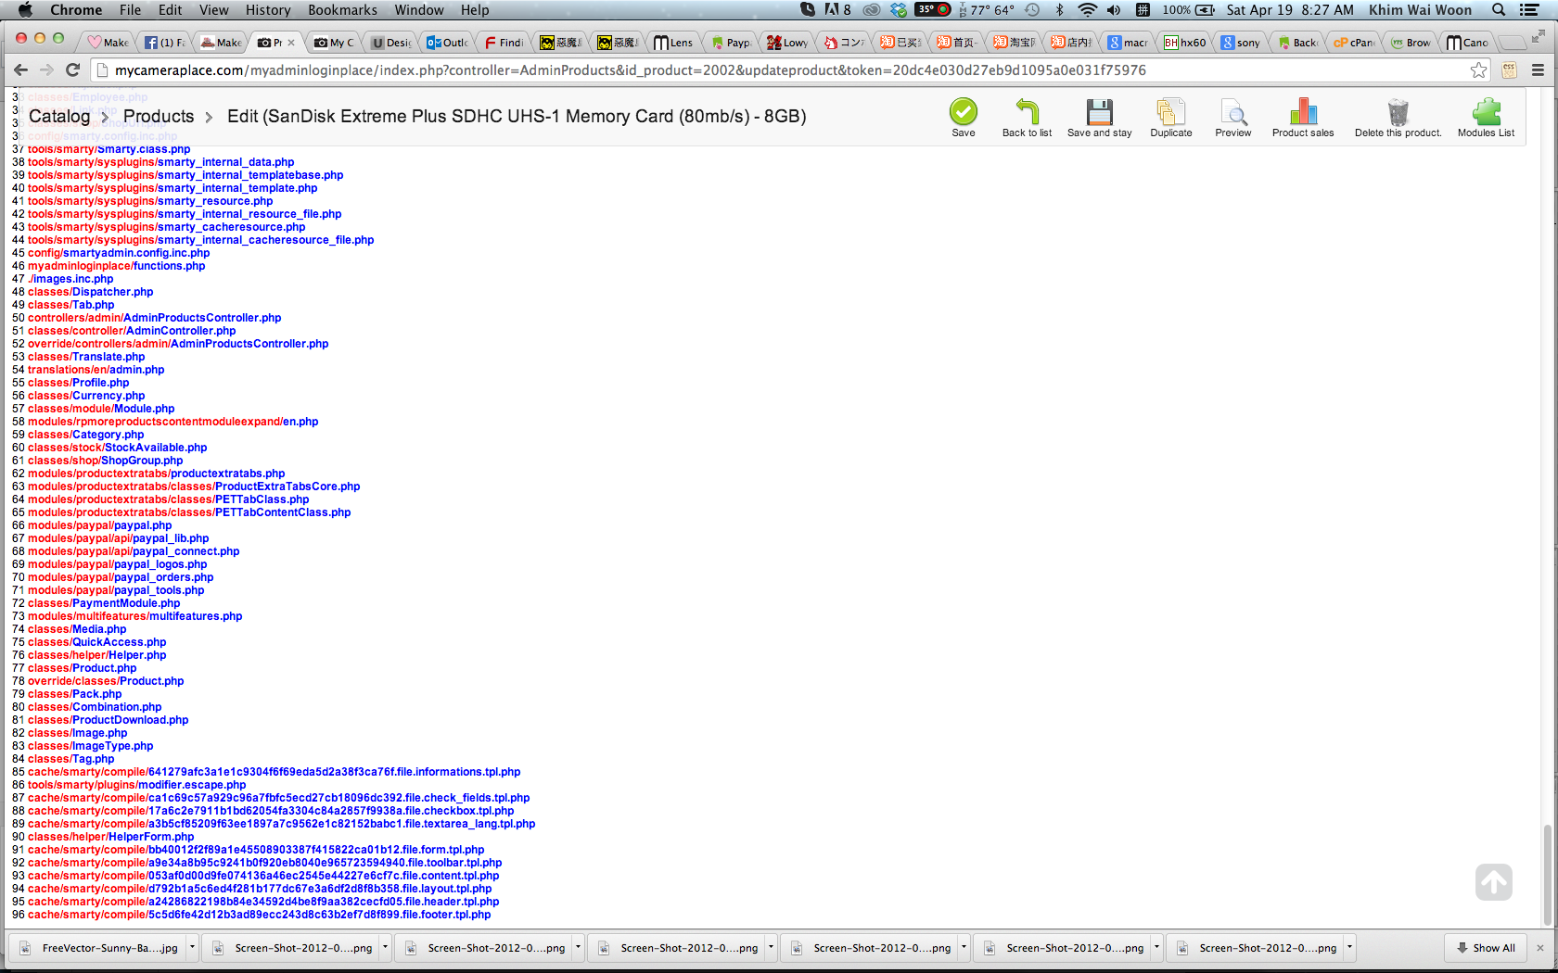Switch to the Outlook tab

click(x=447, y=43)
